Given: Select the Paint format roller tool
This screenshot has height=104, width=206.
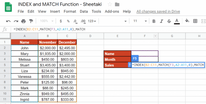Looking at the screenshot, I should pos(31,21).
